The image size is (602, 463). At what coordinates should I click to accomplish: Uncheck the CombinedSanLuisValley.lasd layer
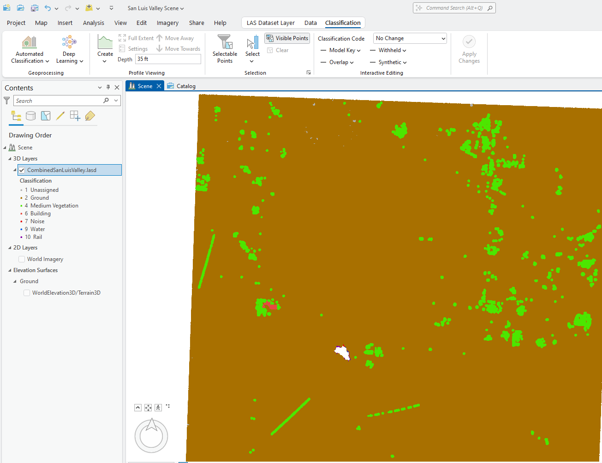coord(22,170)
